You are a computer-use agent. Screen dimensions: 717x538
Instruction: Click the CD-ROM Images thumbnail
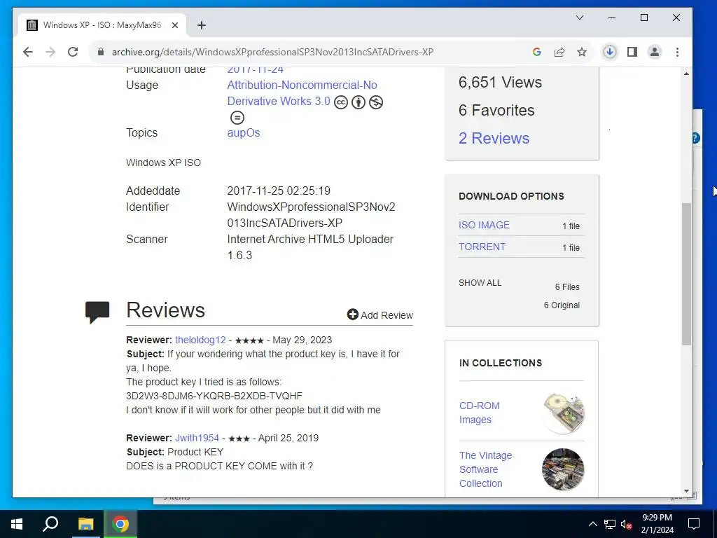click(x=564, y=413)
